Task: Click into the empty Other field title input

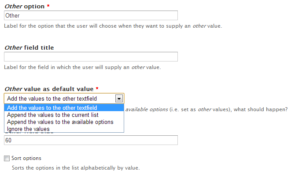Action: click(x=91, y=57)
